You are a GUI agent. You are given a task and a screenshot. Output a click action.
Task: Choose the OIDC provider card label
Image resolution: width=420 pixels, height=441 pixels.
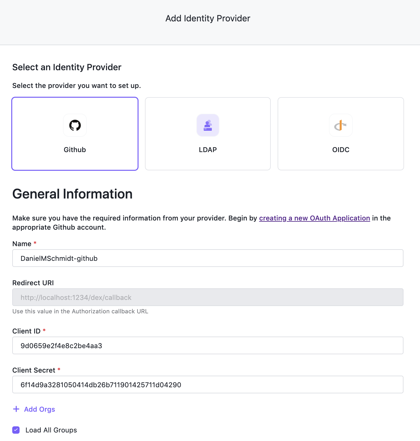point(341,150)
